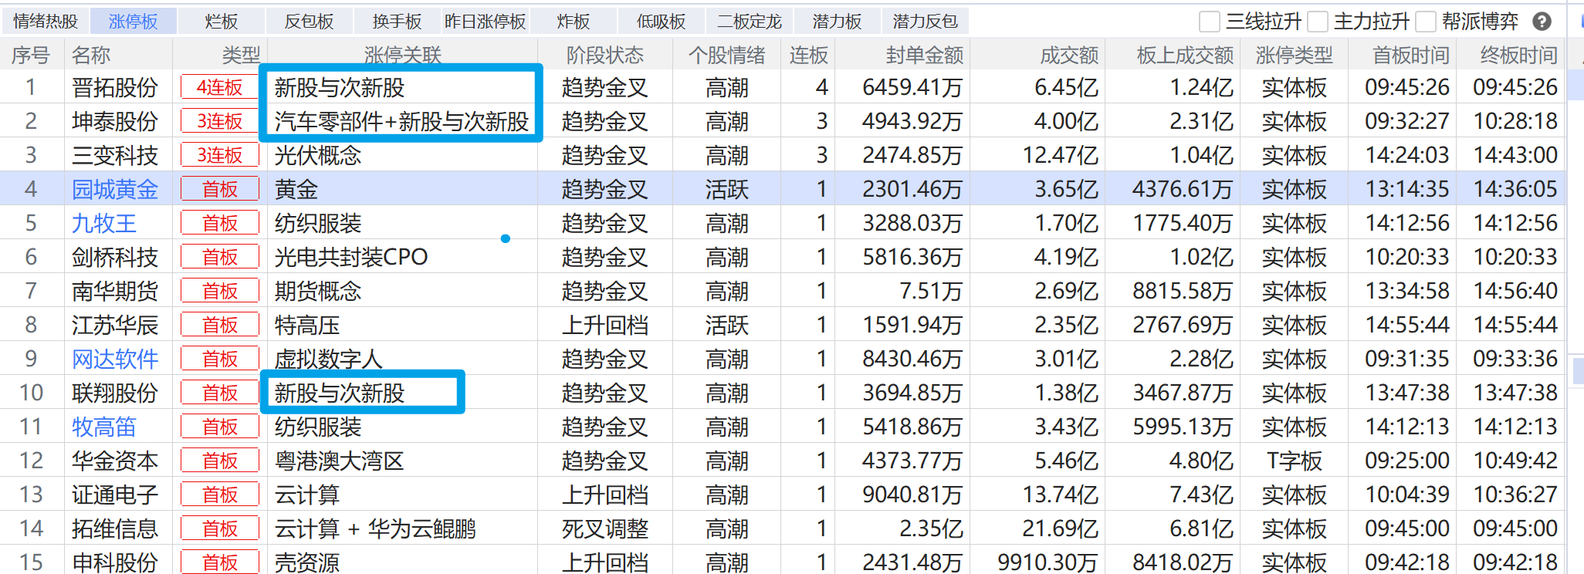Click the 死叉调整 stage status cell

tap(605, 529)
